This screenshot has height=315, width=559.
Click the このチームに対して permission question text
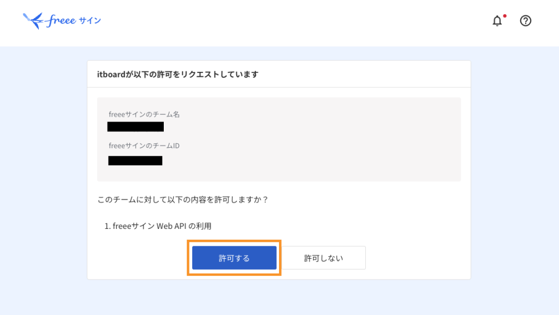tap(182, 199)
